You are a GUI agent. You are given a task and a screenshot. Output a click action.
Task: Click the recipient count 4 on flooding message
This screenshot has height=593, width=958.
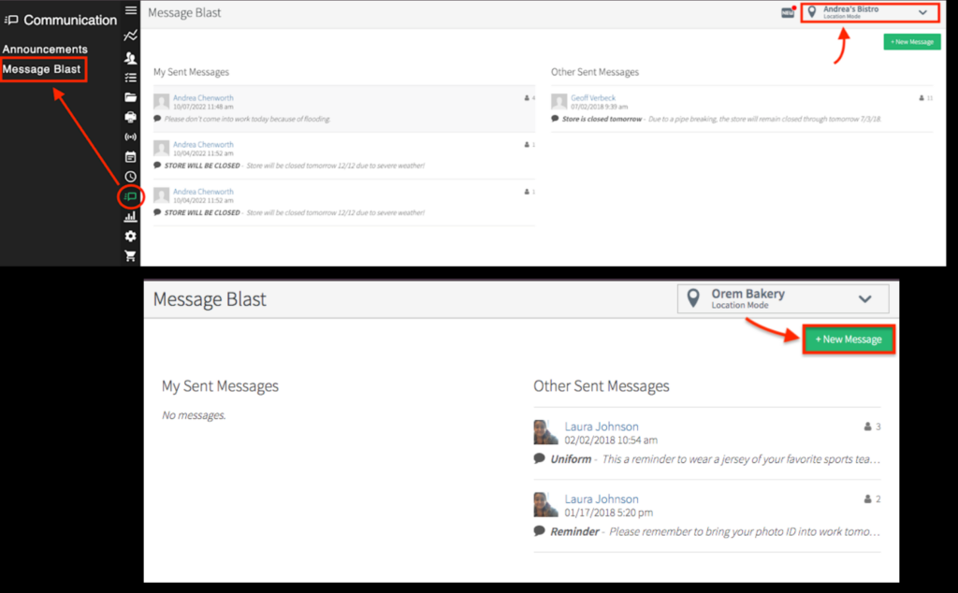click(530, 97)
